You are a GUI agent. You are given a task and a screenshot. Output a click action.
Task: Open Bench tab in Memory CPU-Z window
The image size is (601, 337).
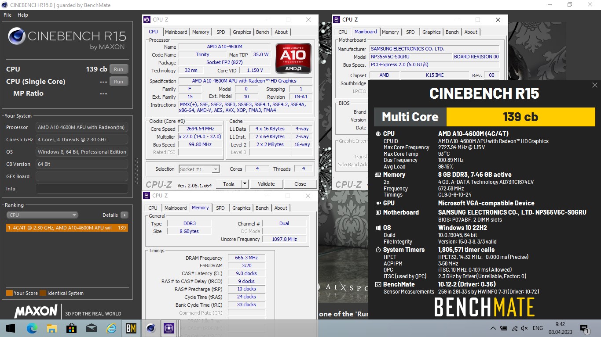262,208
